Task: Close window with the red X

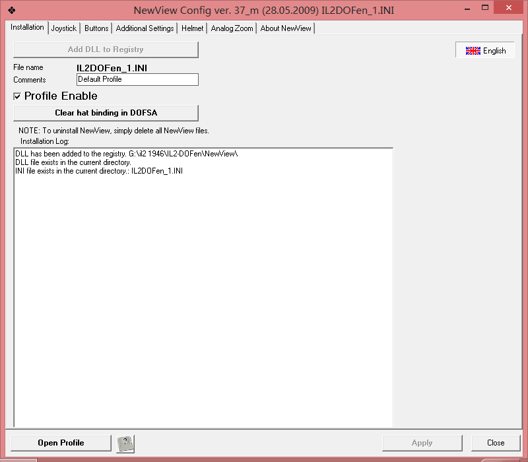Action: pyautogui.click(x=508, y=7)
